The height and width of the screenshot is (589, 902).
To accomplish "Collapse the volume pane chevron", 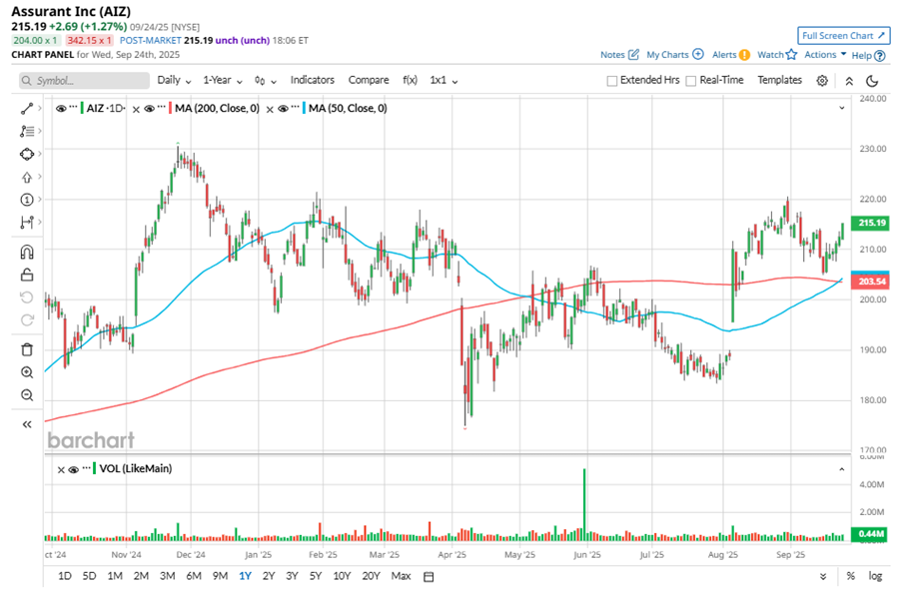I will (842, 469).
